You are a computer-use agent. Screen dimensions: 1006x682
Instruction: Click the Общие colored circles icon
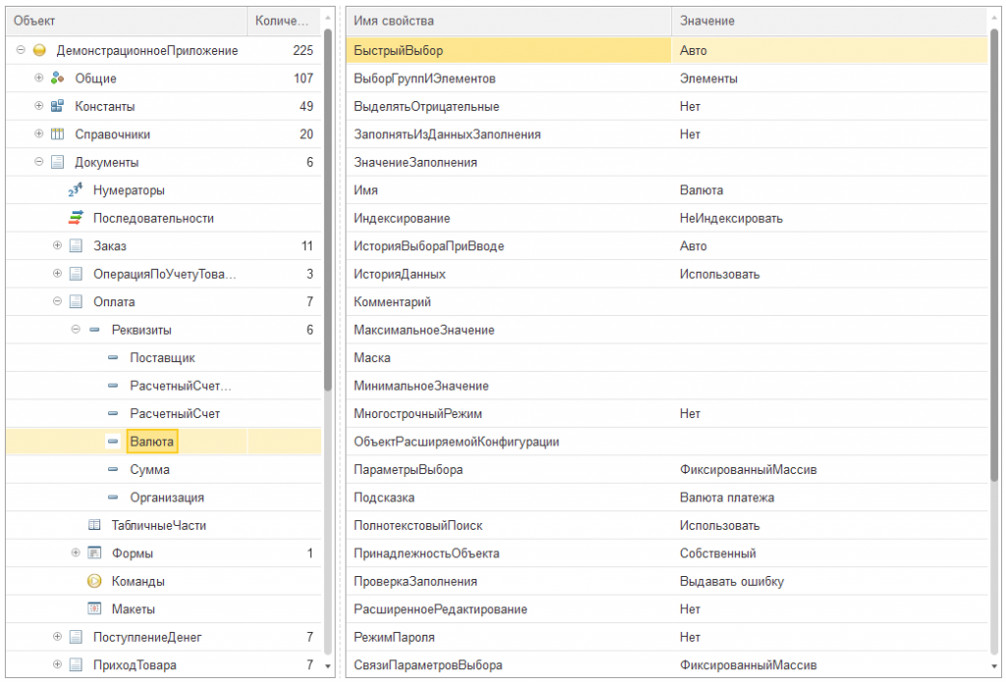pyautogui.click(x=57, y=79)
